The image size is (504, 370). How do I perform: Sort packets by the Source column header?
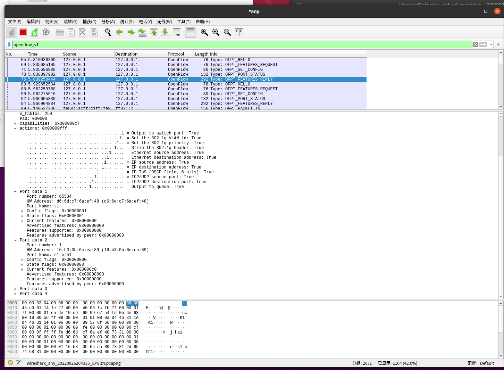(88, 54)
